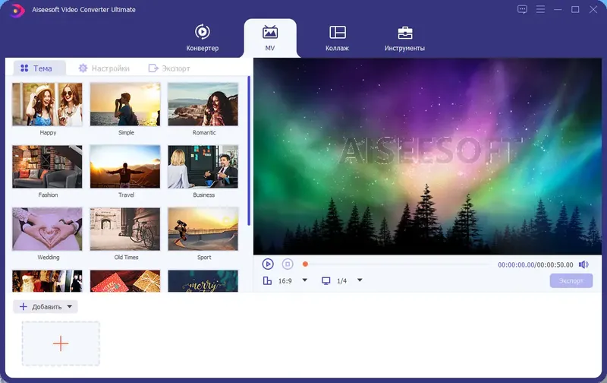Click the orange playback progress handle

coord(305,264)
